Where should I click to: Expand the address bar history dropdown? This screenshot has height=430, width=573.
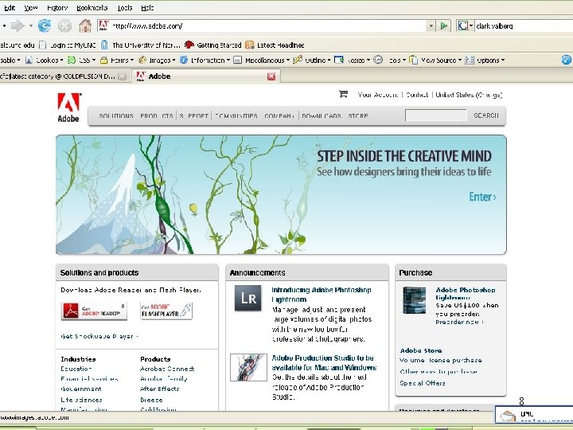point(431,26)
